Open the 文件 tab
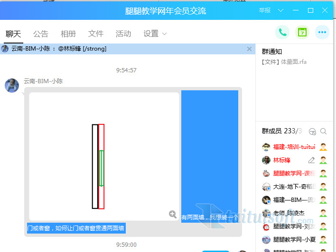Image resolution: width=336 pixels, height=252 pixels. coord(96,34)
